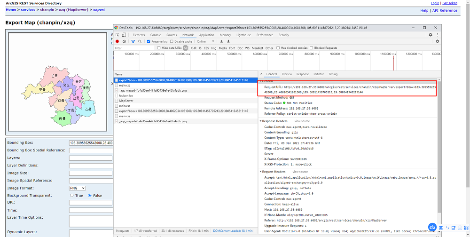Stop recording network log red button
Viewport: 470px width, 237px height.
(117, 41)
